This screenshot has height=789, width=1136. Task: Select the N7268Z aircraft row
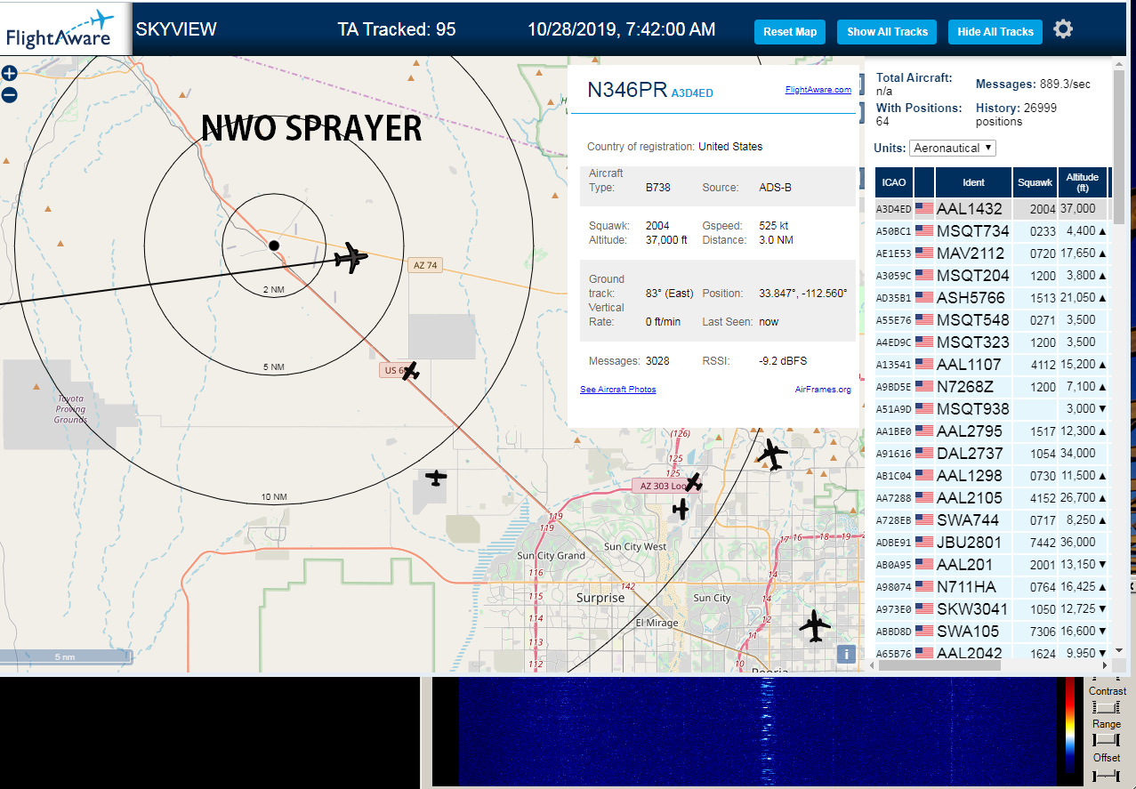[993, 387]
